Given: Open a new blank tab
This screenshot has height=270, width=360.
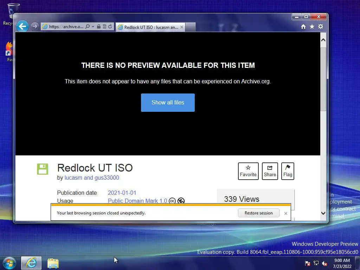Looking at the screenshot, I should [190, 27].
